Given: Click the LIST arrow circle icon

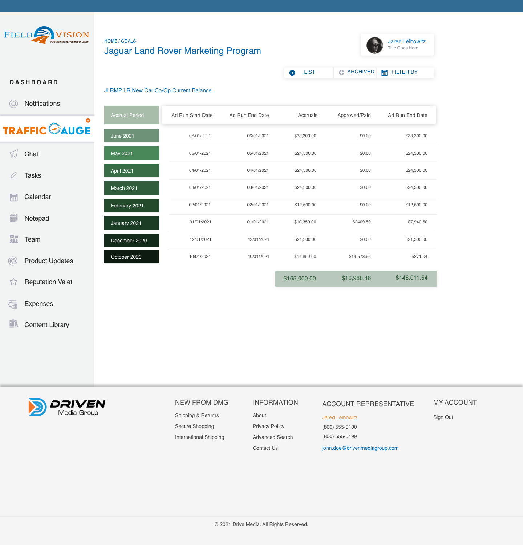Looking at the screenshot, I should click(x=292, y=73).
